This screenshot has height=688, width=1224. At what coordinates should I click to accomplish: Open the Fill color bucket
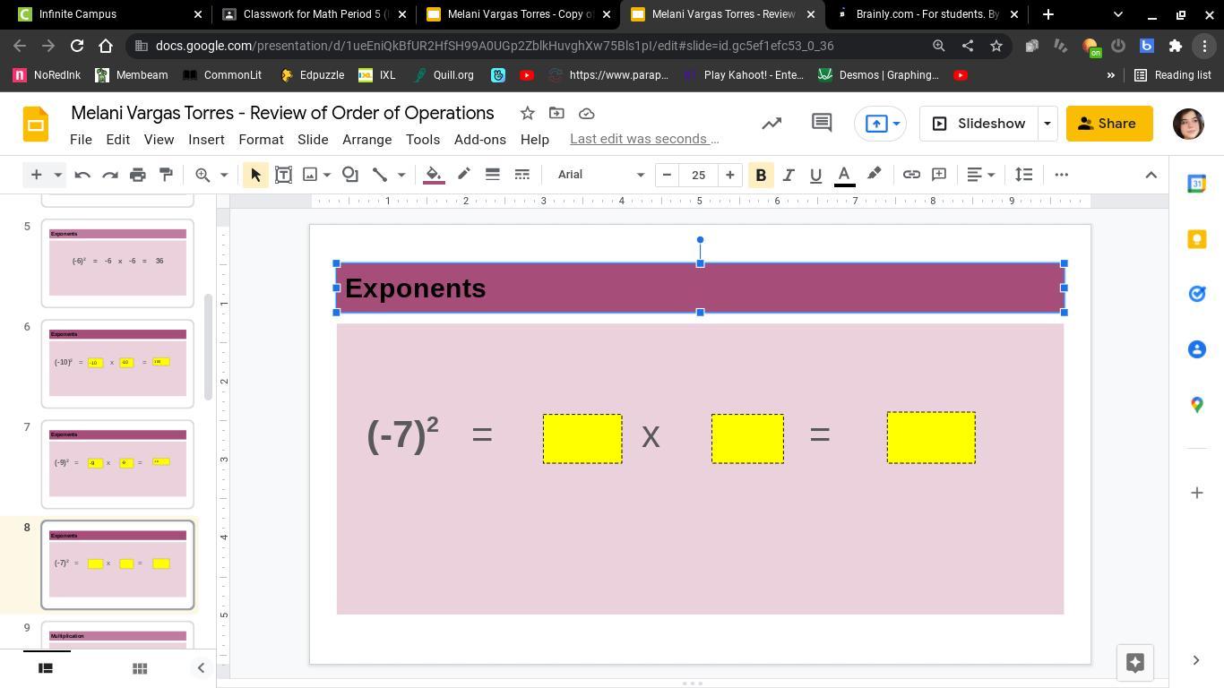pyautogui.click(x=434, y=175)
